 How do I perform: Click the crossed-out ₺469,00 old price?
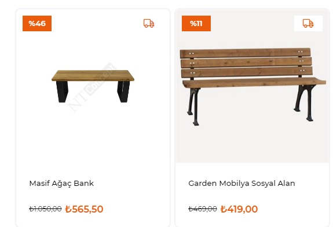click(x=203, y=209)
